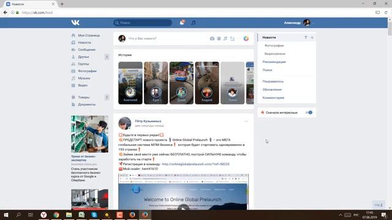Image resolution: width=392 pixels, height=220 pixels.
Task: Go back with browser back arrow
Action: tap(6, 12)
